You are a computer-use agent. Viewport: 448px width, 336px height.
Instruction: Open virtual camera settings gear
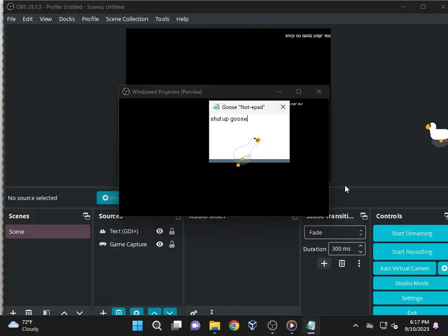[x=444, y=268]
